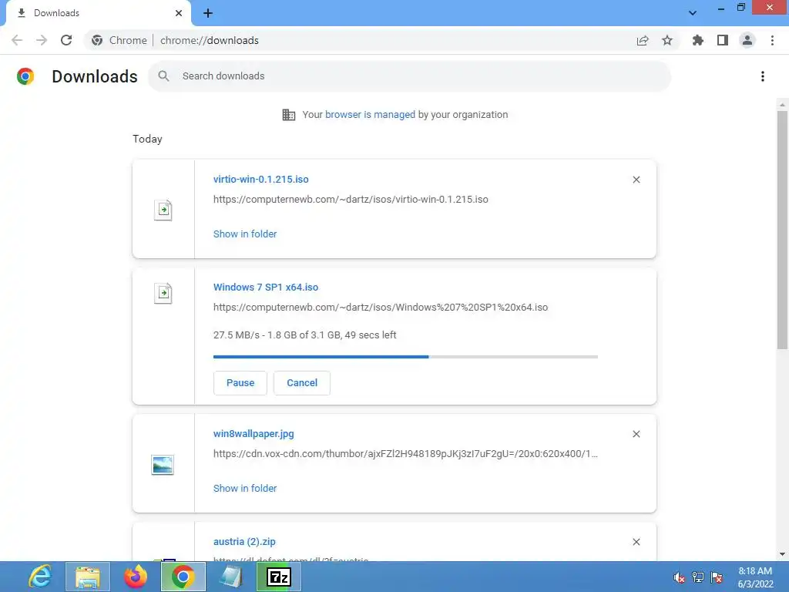Open the Action Center flag icon
This screenshot has height=592, width=789.
click(717, 577)
